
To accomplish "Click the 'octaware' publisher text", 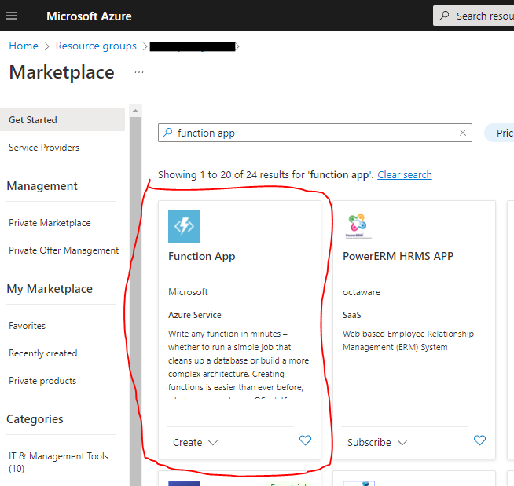I will [362, 292].
